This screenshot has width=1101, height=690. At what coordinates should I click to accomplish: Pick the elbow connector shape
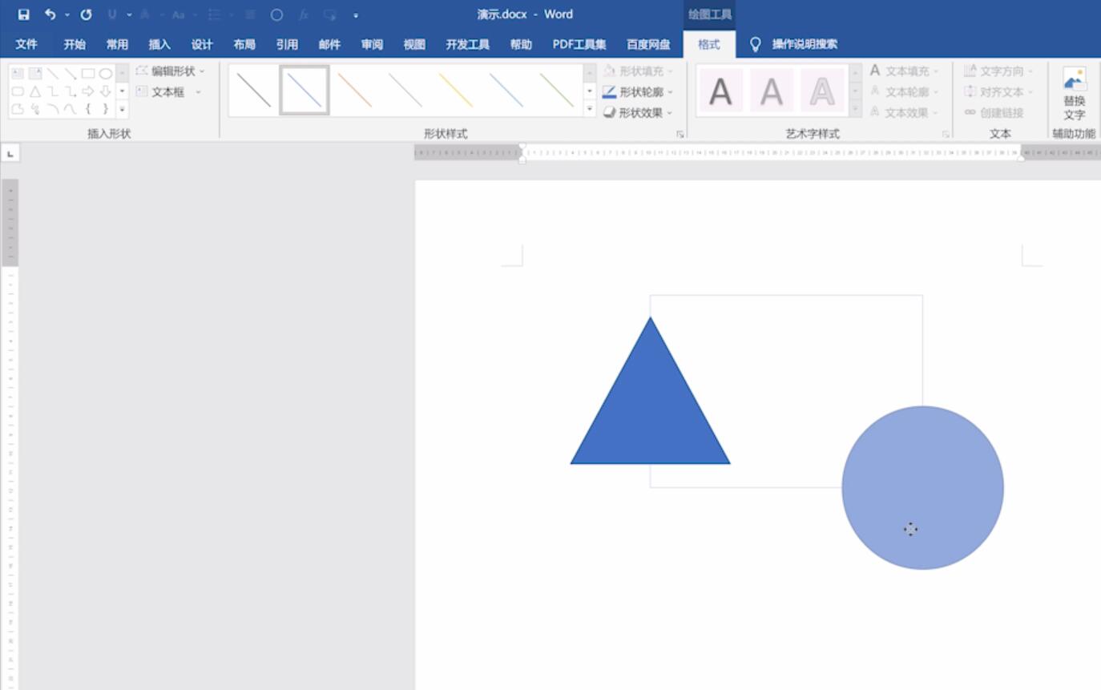click(x=53, y=91)
